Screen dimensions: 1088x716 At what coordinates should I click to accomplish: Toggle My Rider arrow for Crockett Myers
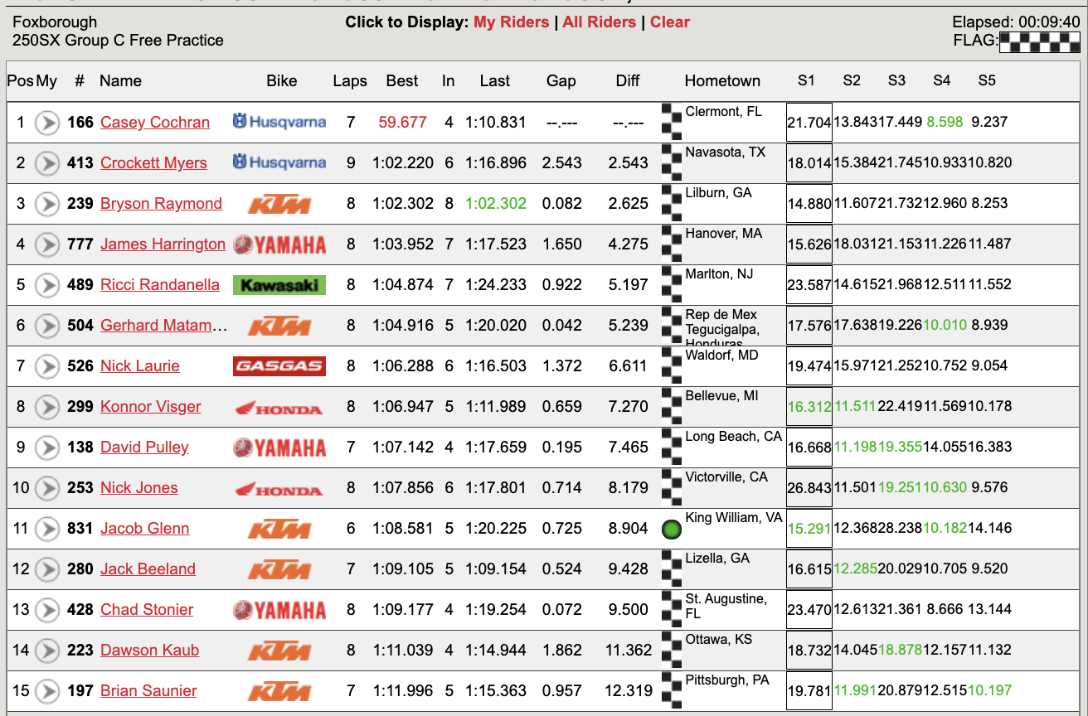pos(47,163)
